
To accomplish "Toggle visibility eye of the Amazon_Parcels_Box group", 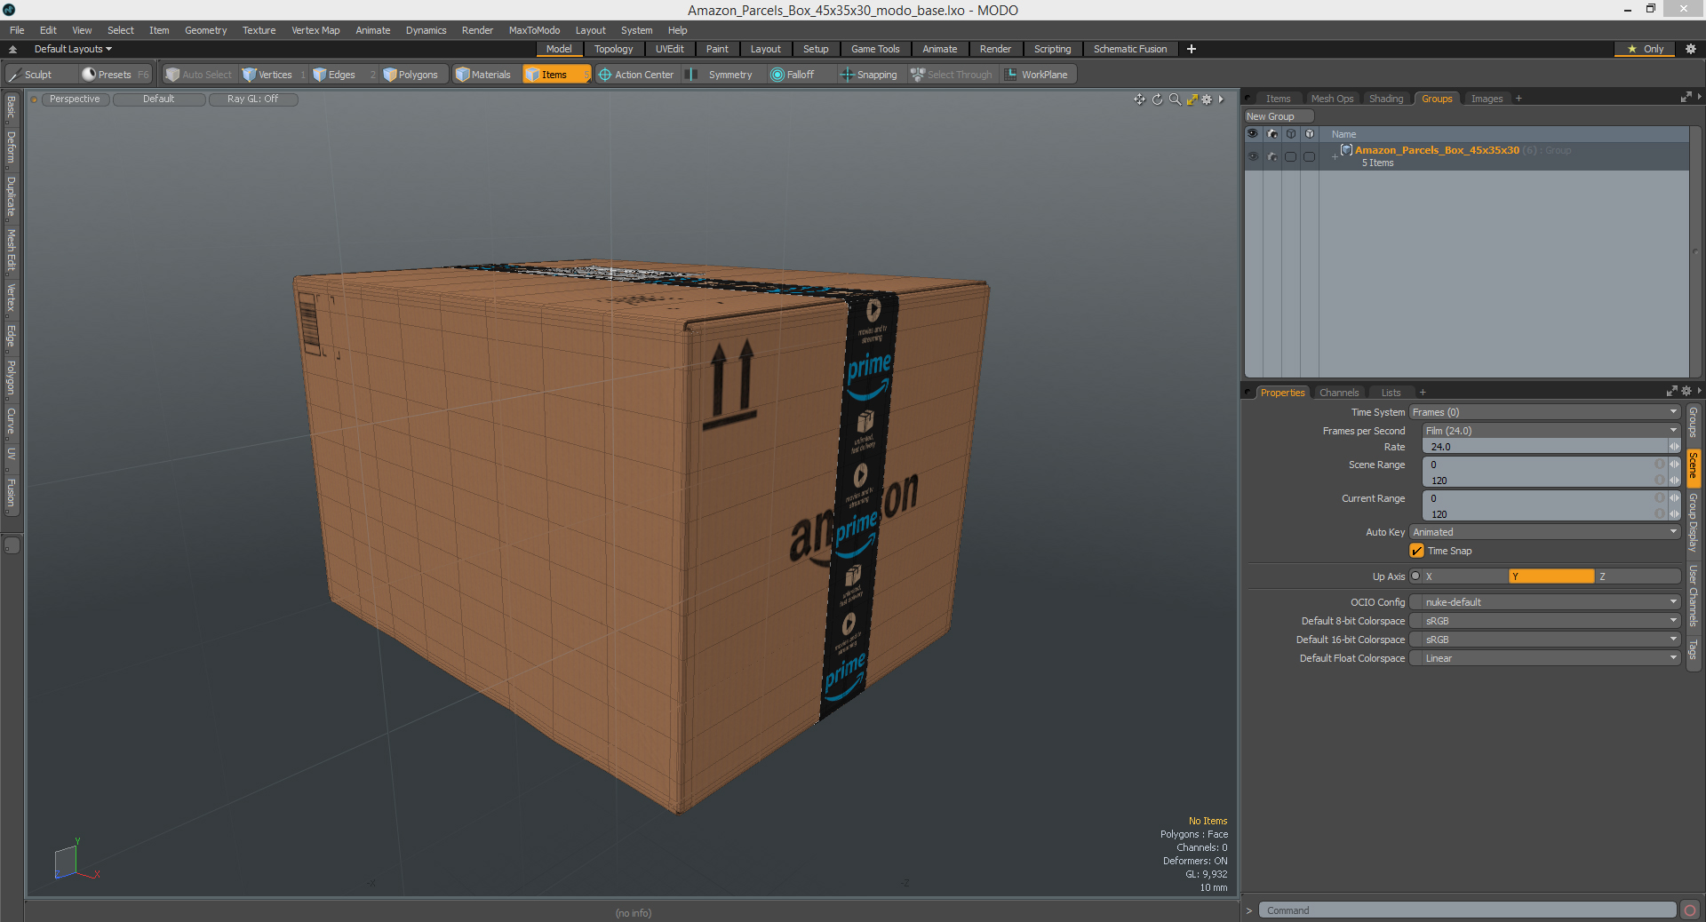I will pyautogui.click(x=1253, y=156).
